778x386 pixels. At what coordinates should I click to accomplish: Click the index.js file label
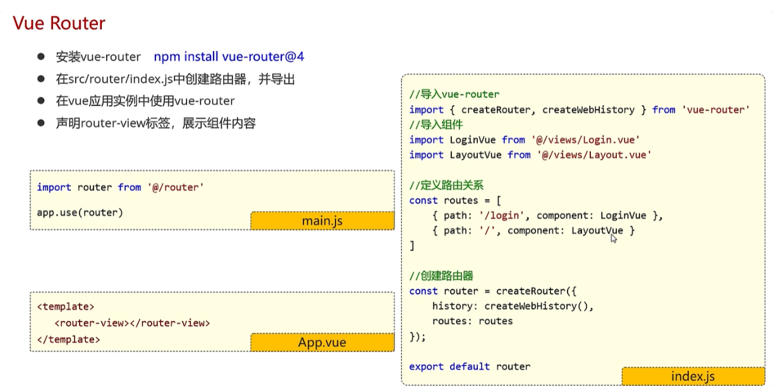click(693, 377)
